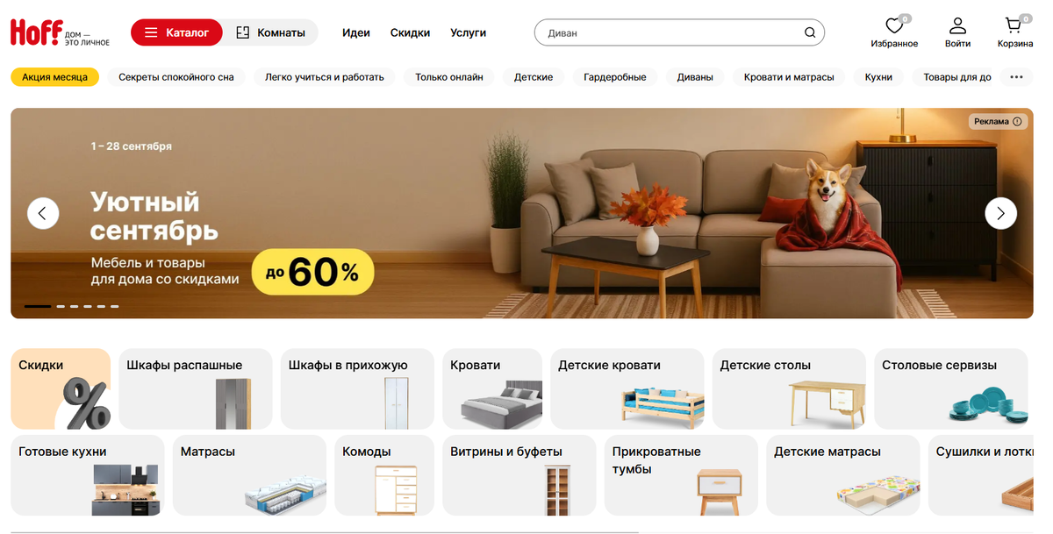
Task: Open the Услуги menu item
Action: [x=468, y=32]
